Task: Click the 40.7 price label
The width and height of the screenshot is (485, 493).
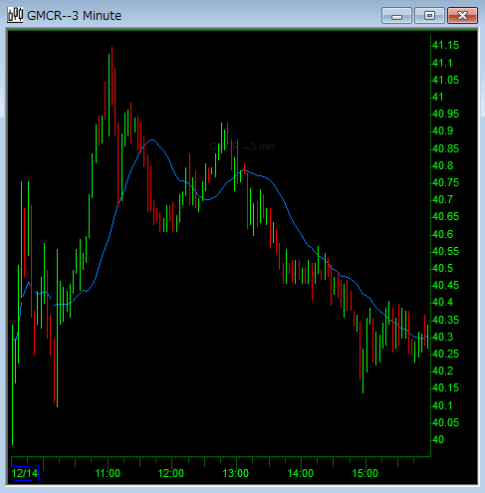Action: click(x=443, y=199)
